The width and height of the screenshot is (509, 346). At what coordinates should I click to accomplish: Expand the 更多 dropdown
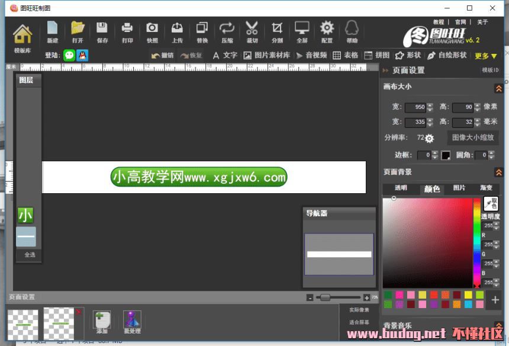click(x=486, y=56)
